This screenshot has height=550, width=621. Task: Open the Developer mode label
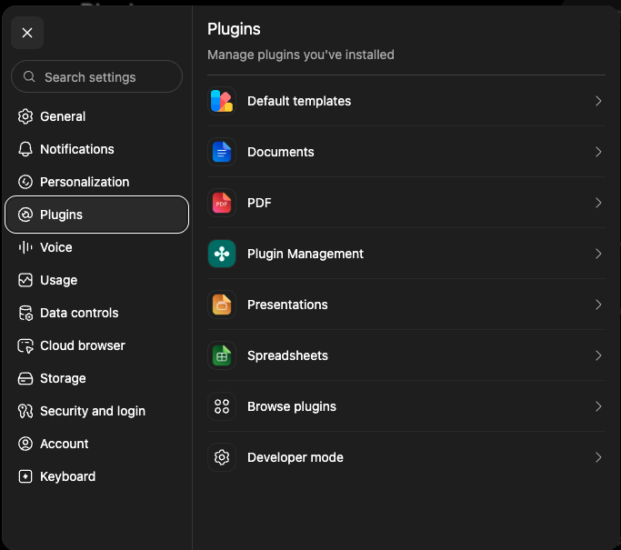(x=295, y=457)
